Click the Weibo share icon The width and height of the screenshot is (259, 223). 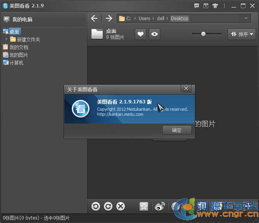(x=160, y=206)
